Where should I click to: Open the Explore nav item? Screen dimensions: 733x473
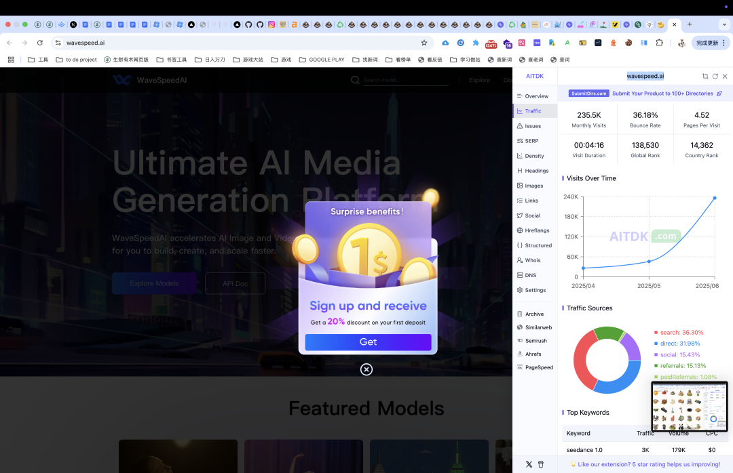[479, 81]
